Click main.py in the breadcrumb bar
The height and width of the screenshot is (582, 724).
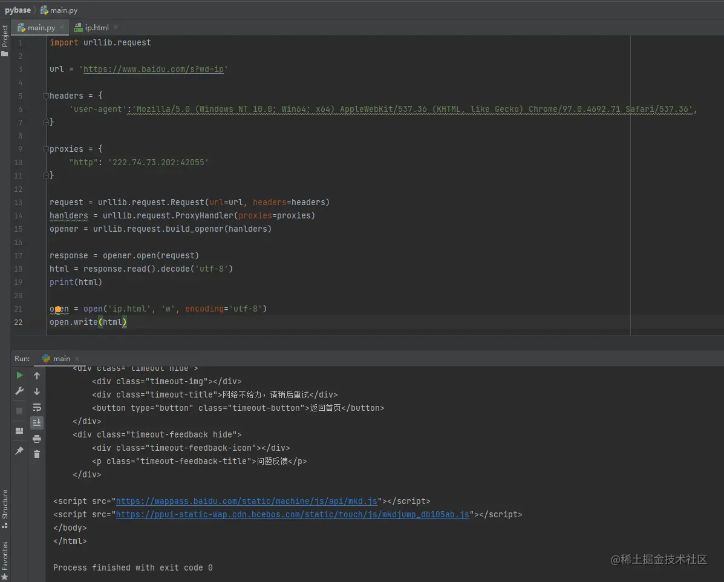[x=64, y=10]
